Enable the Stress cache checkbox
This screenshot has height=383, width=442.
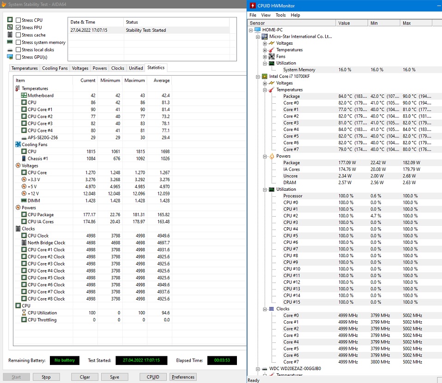[18, 35]
